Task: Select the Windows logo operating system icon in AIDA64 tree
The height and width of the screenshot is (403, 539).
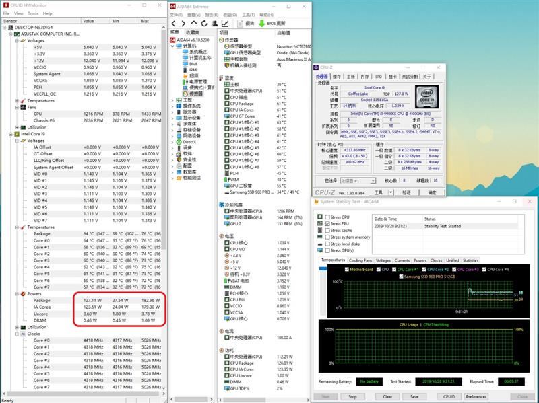Action: (179, 106)
